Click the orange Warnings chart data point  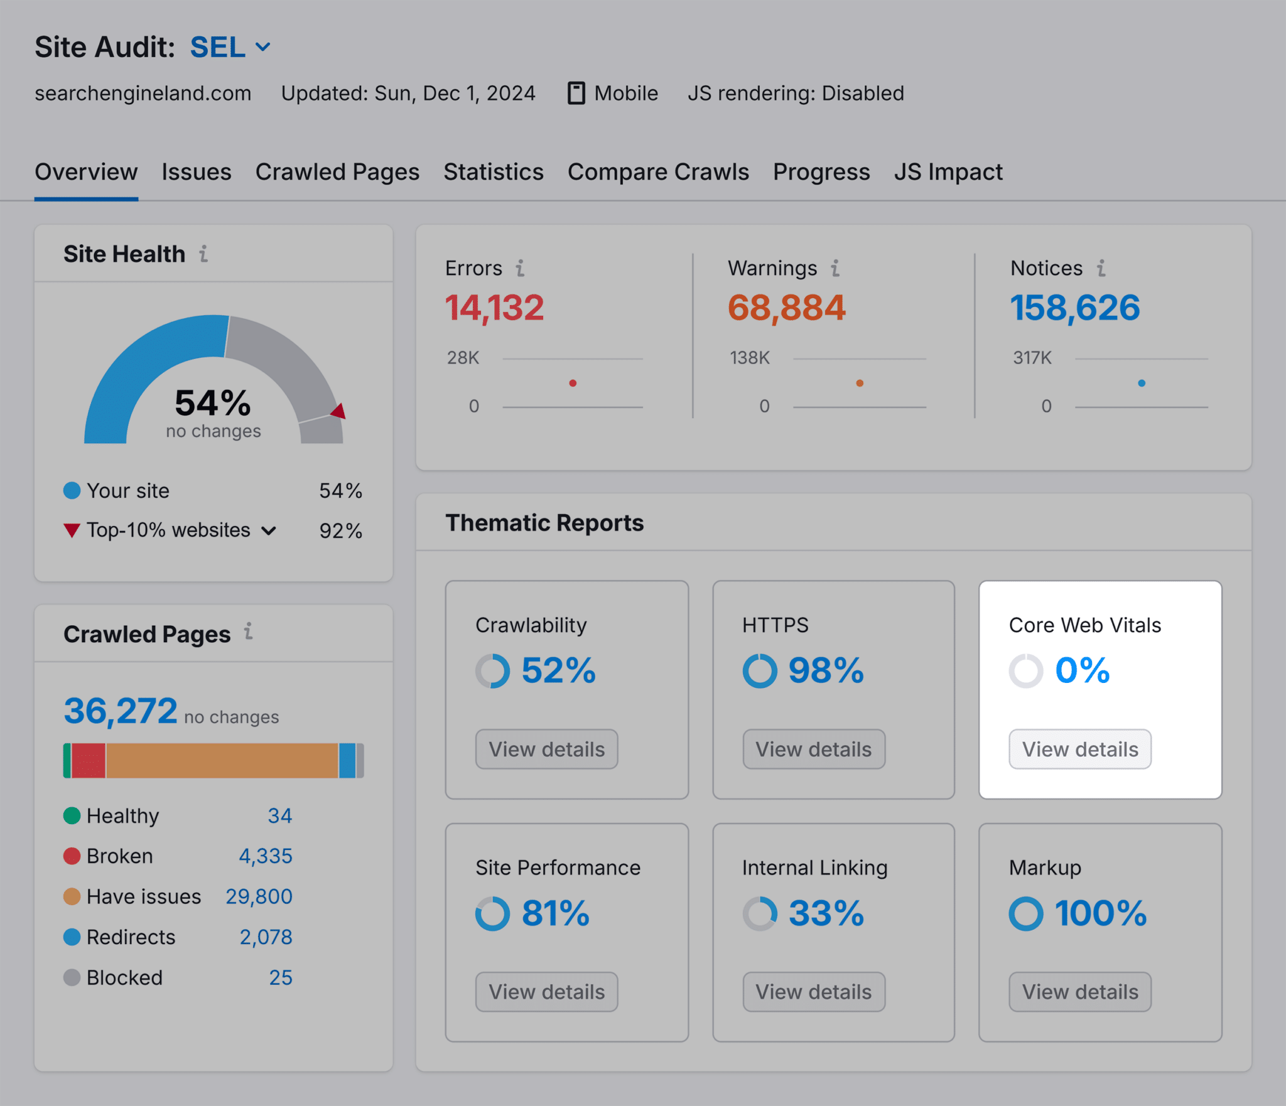click(x=860, y=383)
